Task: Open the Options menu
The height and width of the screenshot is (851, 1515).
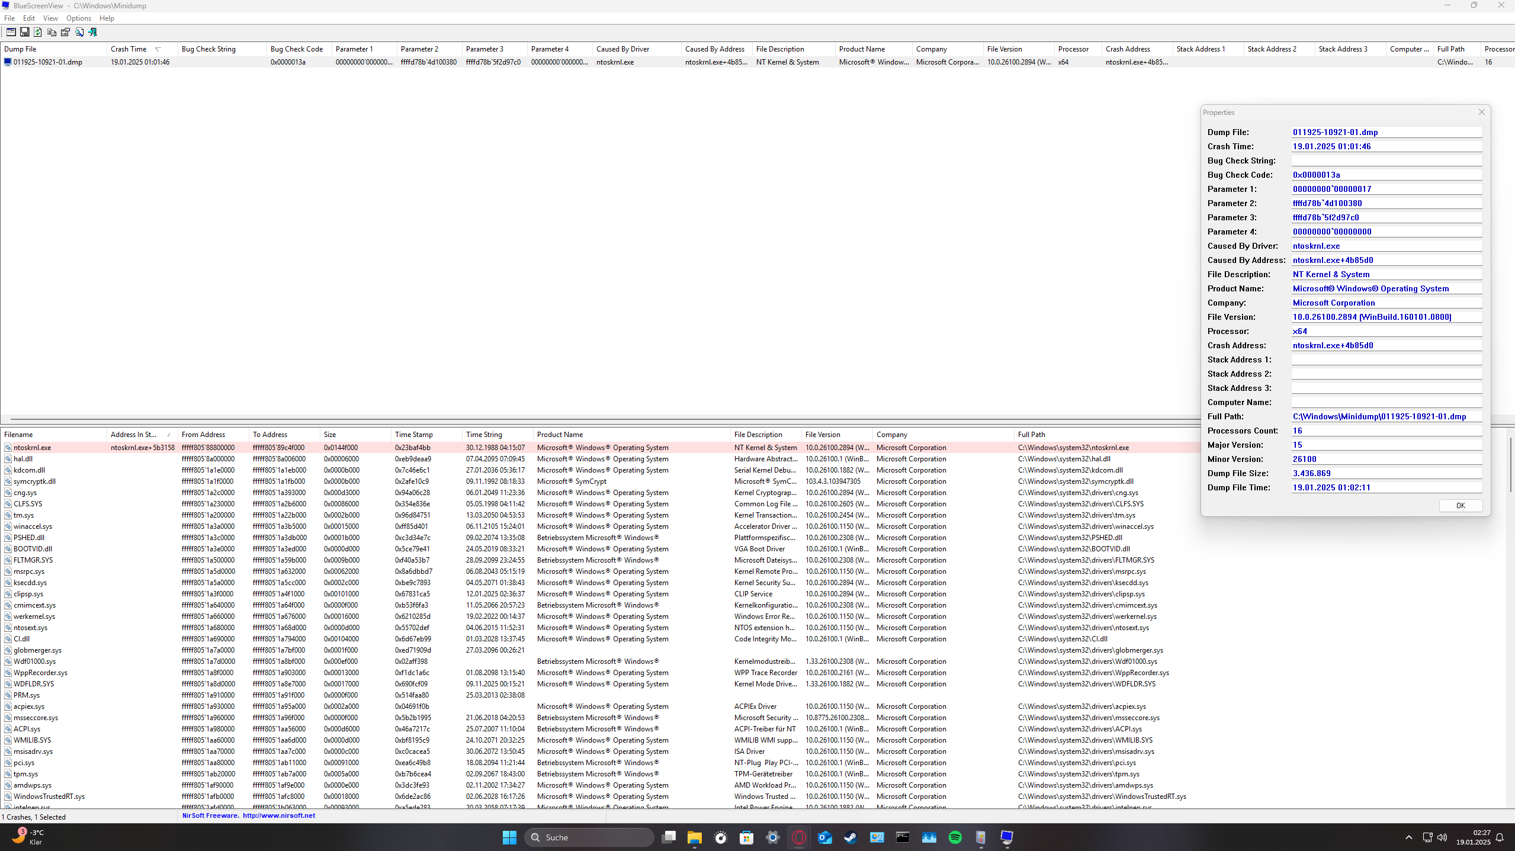Action: click(78, 18)
